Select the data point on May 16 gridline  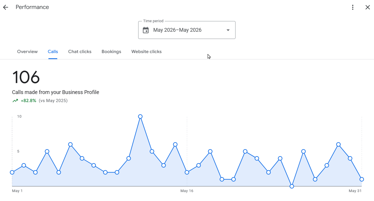tap(187, 172)
